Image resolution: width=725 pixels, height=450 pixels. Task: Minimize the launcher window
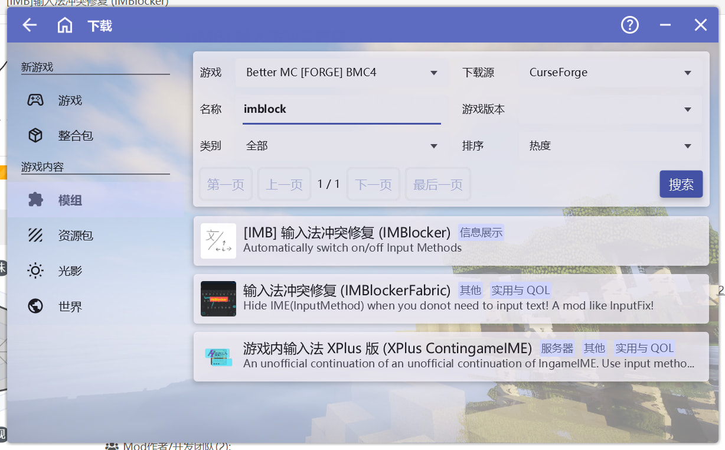(665, 25)
